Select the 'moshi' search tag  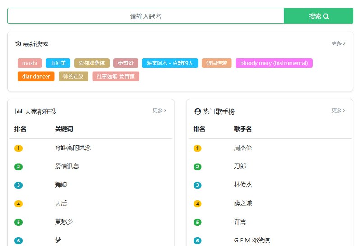point(30,63)
